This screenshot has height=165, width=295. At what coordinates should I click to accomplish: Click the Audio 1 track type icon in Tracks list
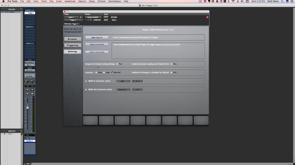click(x=8, y=12)
